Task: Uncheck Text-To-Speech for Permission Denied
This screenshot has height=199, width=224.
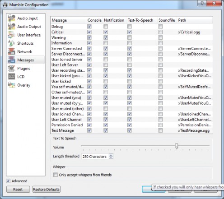Action: click(x=130, y=125)
